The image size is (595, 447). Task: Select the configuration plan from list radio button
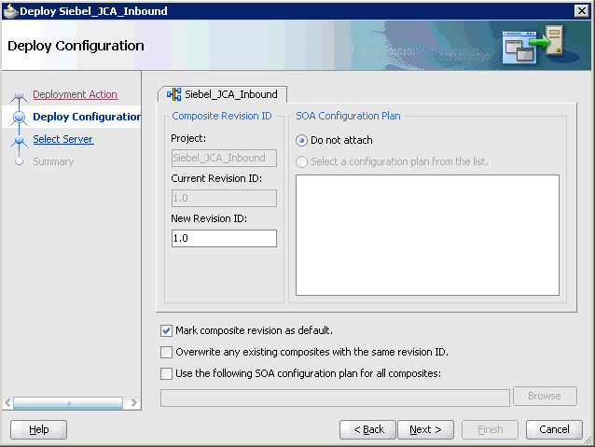tap(301, 162)
